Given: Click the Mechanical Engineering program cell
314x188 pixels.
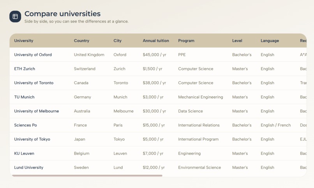Looking at the screenshot, I should pos(201,97).
